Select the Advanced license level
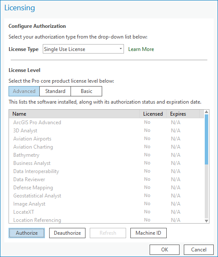Viewport: 218px width, 257px height. pyautogui.click(x=24, y=91)
